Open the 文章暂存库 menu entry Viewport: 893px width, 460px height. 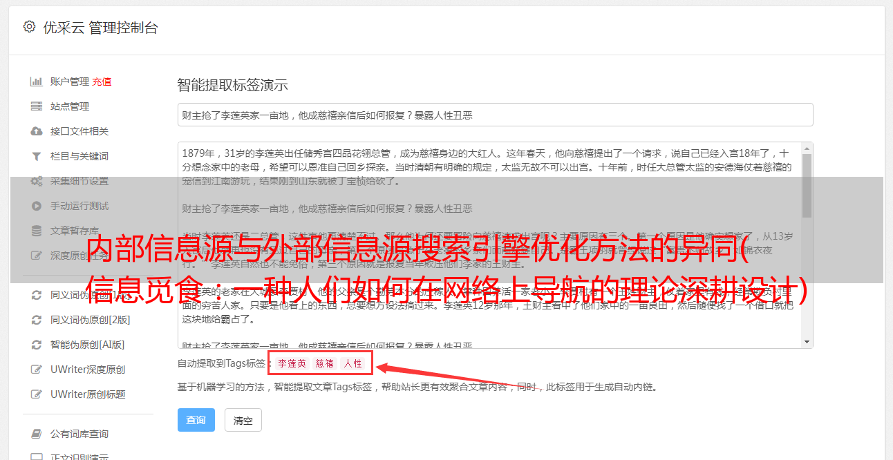pos(75,231)
